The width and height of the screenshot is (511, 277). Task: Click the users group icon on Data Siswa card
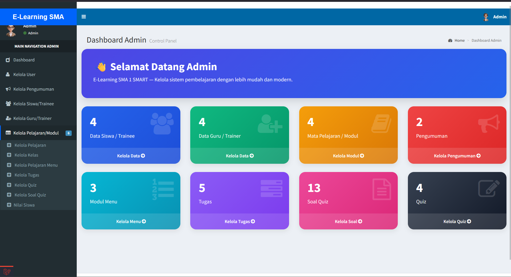162,124
